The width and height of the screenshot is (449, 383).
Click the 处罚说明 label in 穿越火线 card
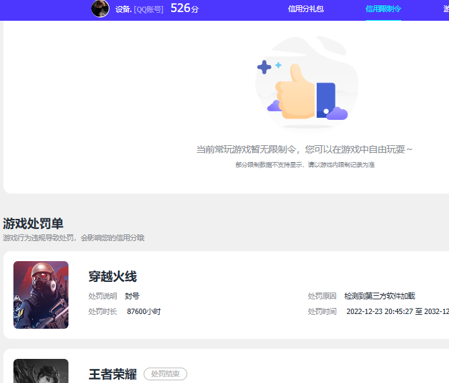click(x=103, y=296)
